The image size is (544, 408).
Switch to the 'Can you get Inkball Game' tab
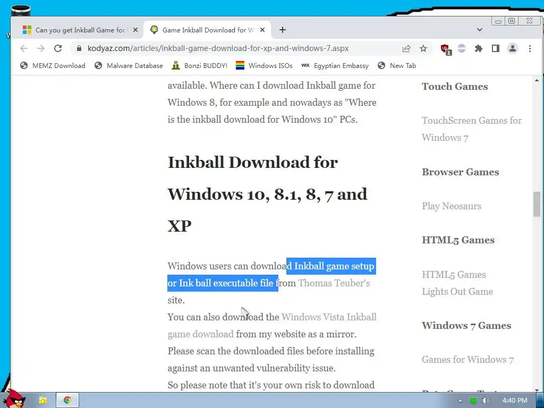[x=81, y=30]
